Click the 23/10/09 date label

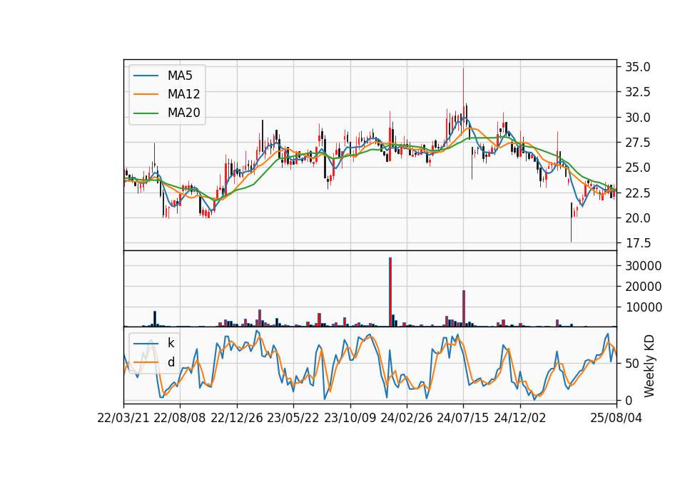tap(350, 419)
